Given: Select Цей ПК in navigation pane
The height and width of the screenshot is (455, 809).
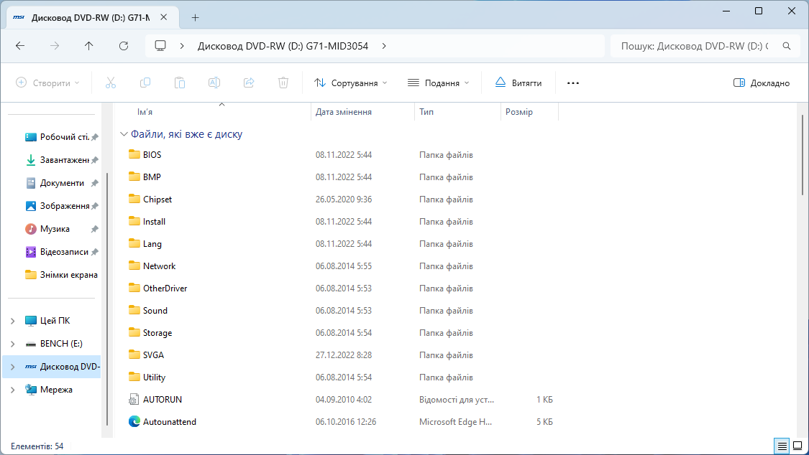Looking at the screenshot, I should [55, 321].
